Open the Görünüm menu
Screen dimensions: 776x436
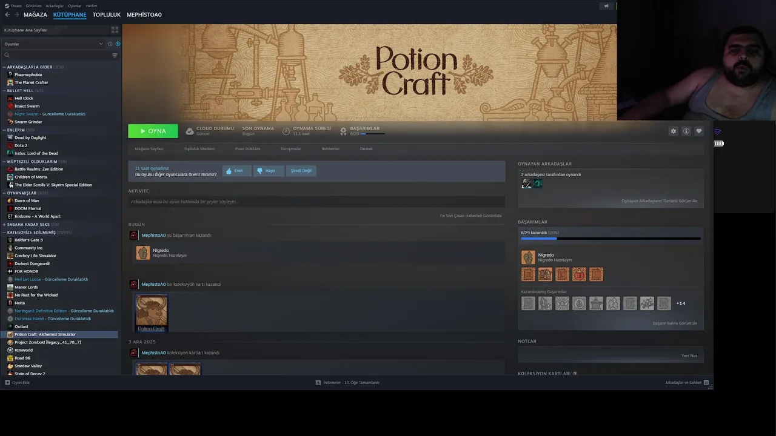(x=33, y=6)
